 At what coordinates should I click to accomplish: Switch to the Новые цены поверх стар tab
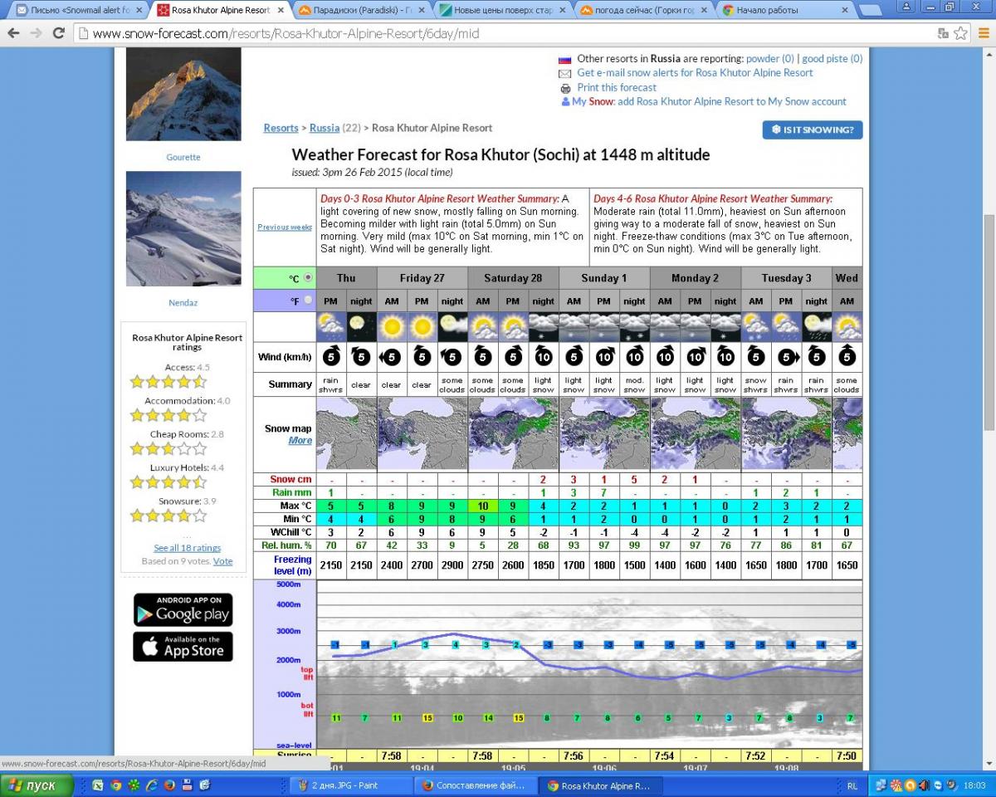[504, 11]
